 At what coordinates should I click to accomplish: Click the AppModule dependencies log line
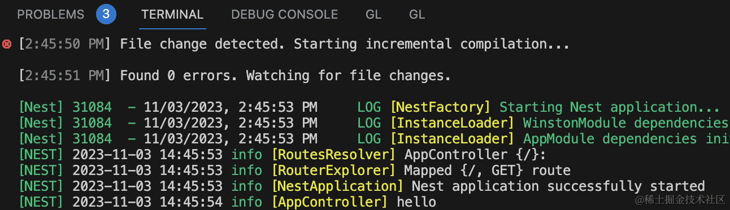point(374,139)
